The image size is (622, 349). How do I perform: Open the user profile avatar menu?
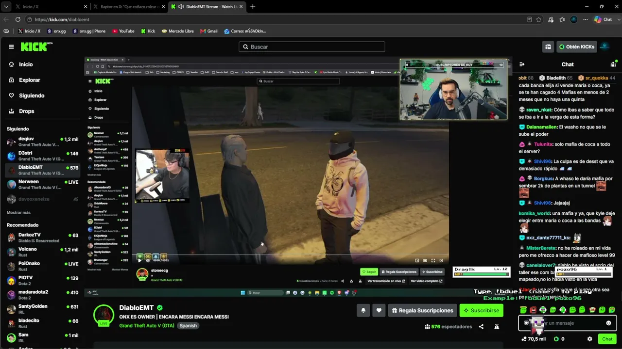click(605, 47)
